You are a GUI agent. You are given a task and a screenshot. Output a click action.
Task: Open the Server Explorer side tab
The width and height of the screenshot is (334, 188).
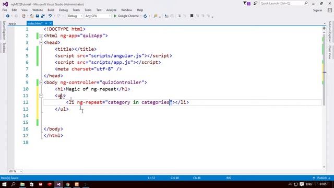(4, 30)
